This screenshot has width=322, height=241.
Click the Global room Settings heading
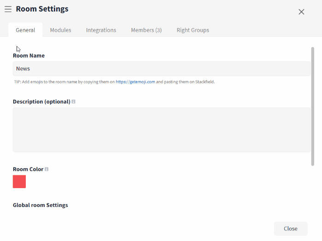tap(41, 205)
